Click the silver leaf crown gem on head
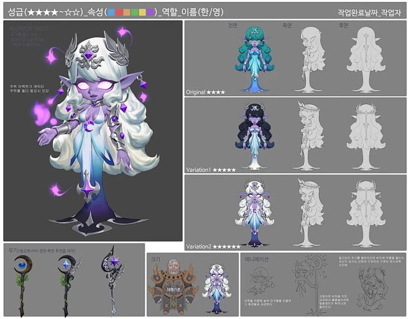 99,57
